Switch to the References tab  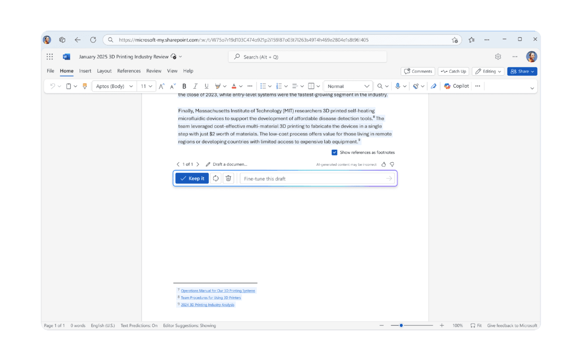pos(129,71)
